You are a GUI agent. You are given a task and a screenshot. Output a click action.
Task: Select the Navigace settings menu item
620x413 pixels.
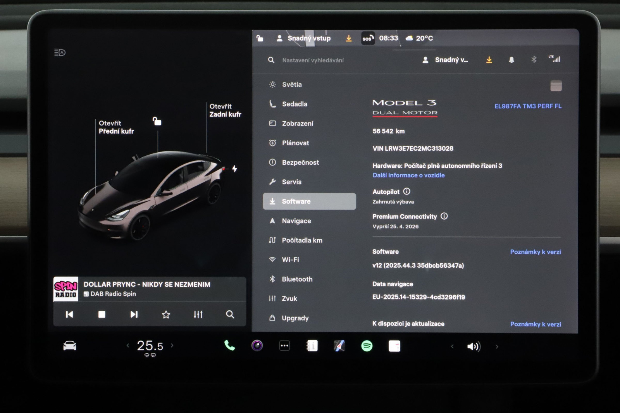click(x=296, y=221)
